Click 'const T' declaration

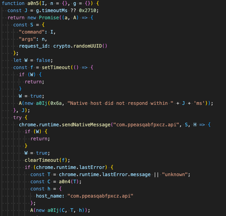click(40, 174)
